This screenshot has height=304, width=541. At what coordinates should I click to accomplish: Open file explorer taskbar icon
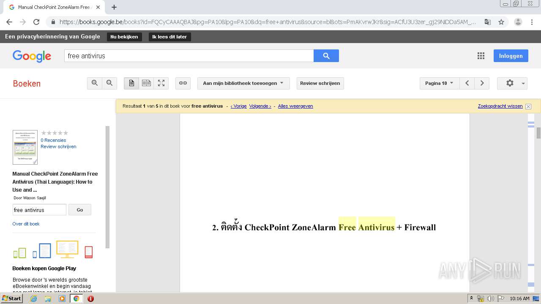(48, 299)
